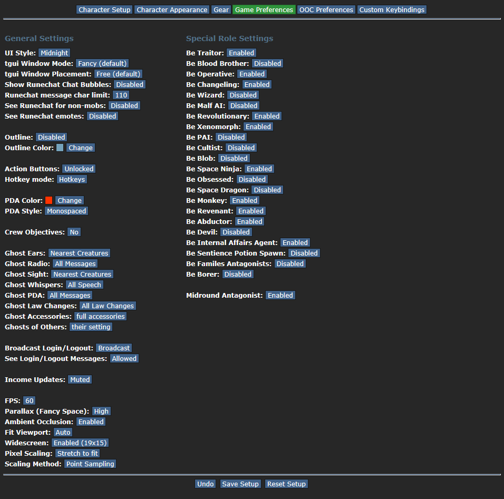Edit the Runechat char limit 110
The width and height of the screenshot is (504, 499).
[121, 95]
